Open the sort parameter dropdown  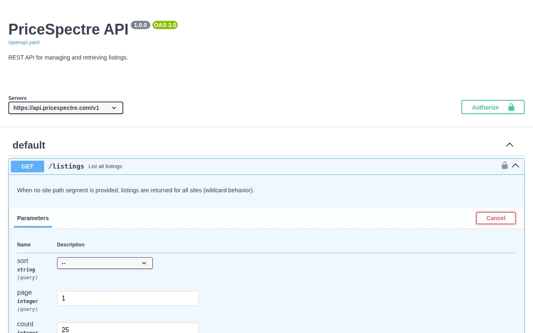click(105, 263)
